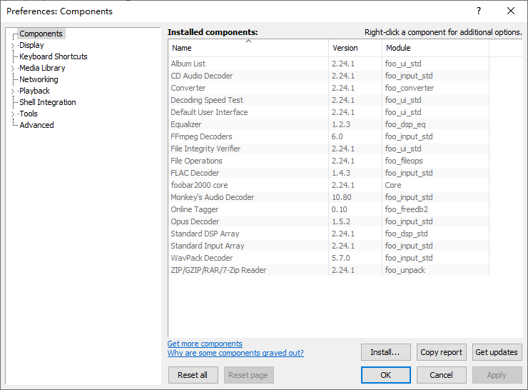
Task: Open Why are some components grayed out link
Action: point(235,353)
